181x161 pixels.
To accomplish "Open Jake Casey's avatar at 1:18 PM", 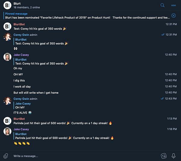I will [x=7, y=131].
